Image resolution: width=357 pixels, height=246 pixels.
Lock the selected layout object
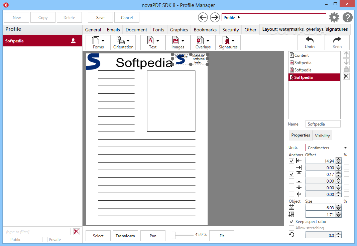(346, 69)
